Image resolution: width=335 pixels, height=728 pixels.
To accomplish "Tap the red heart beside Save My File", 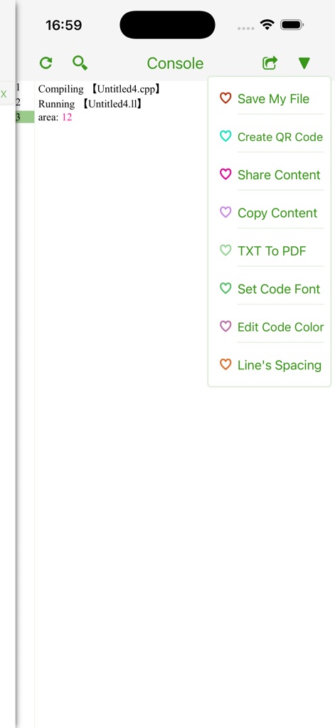I will pos(225,98).
